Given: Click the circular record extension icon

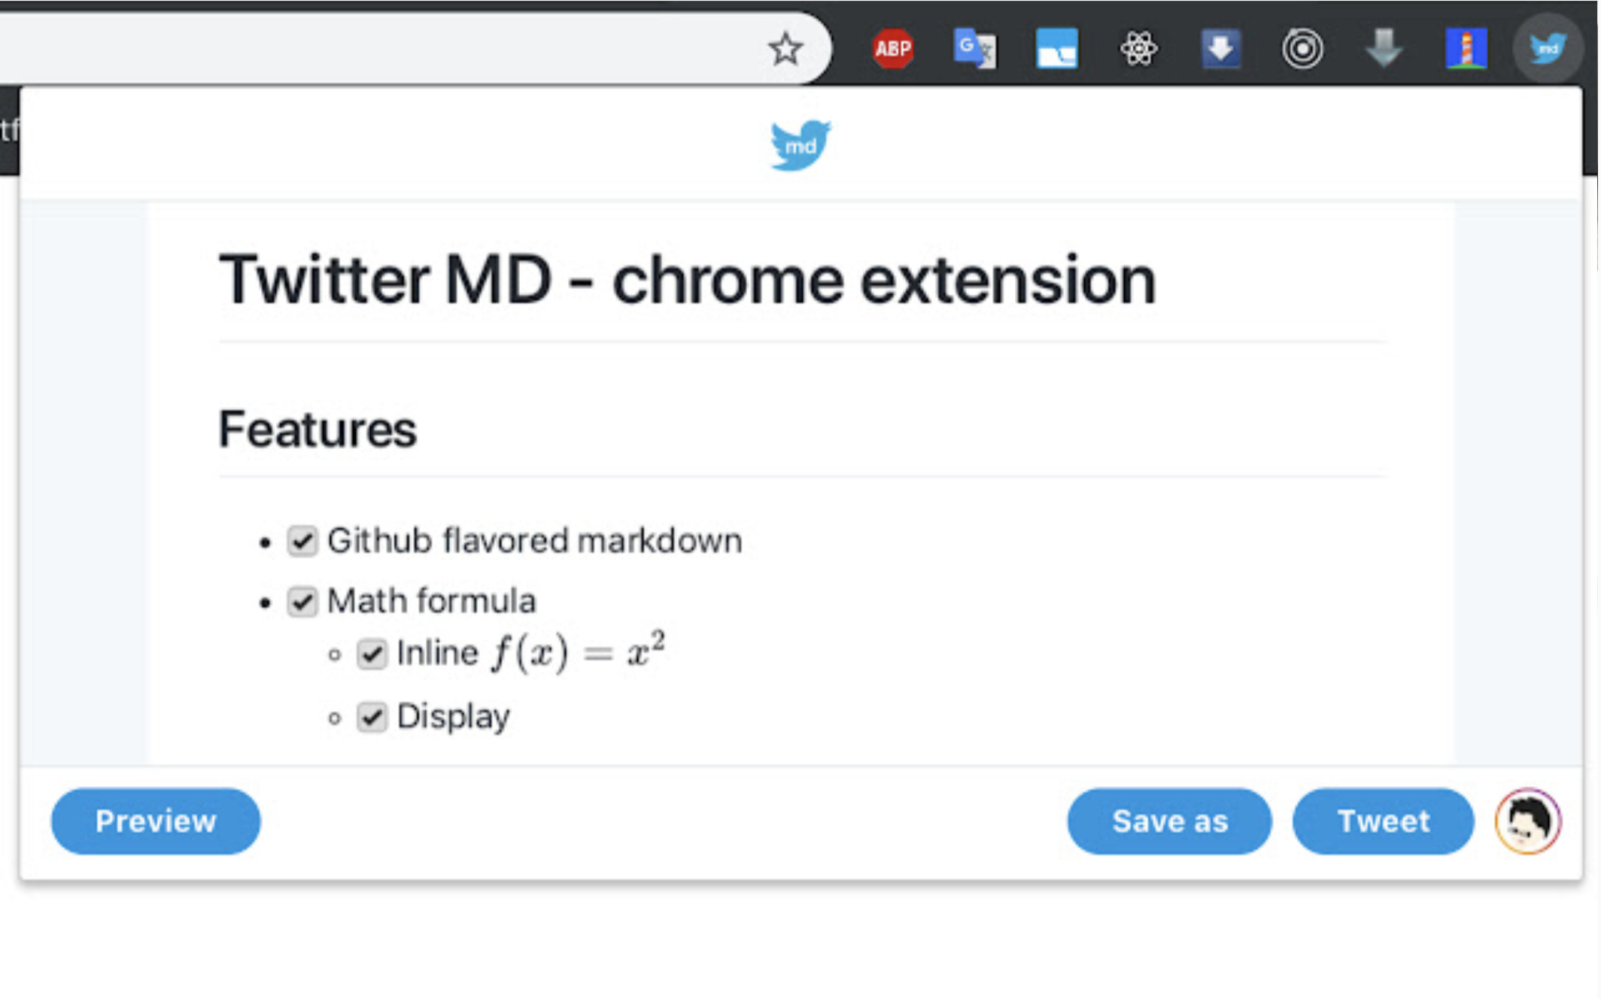Looking at the screenshot, I should 1302,49.
